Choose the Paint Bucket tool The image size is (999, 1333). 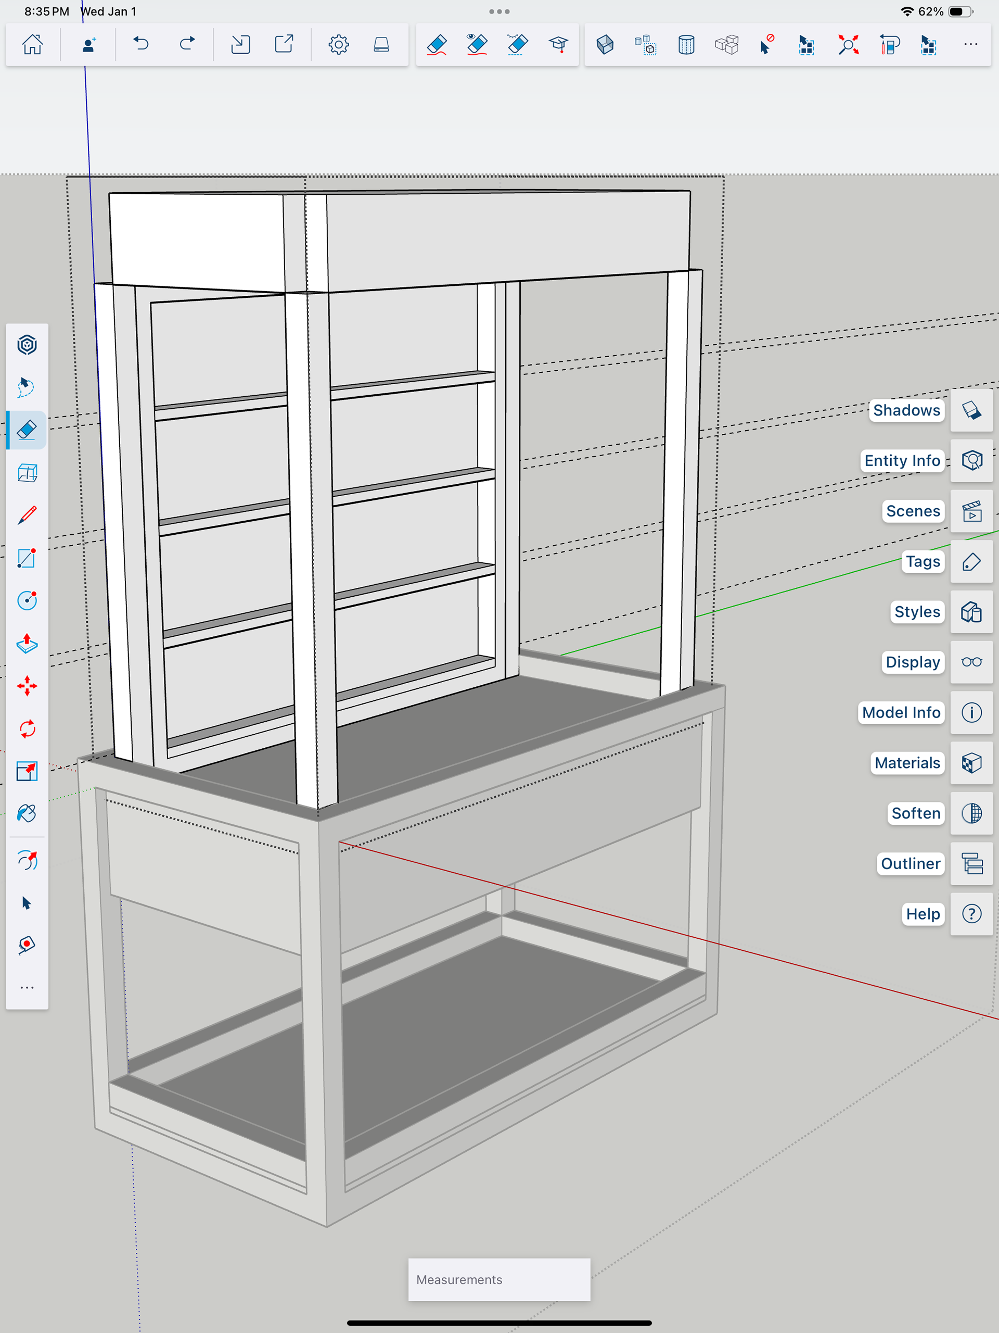[x=27, y=813]
